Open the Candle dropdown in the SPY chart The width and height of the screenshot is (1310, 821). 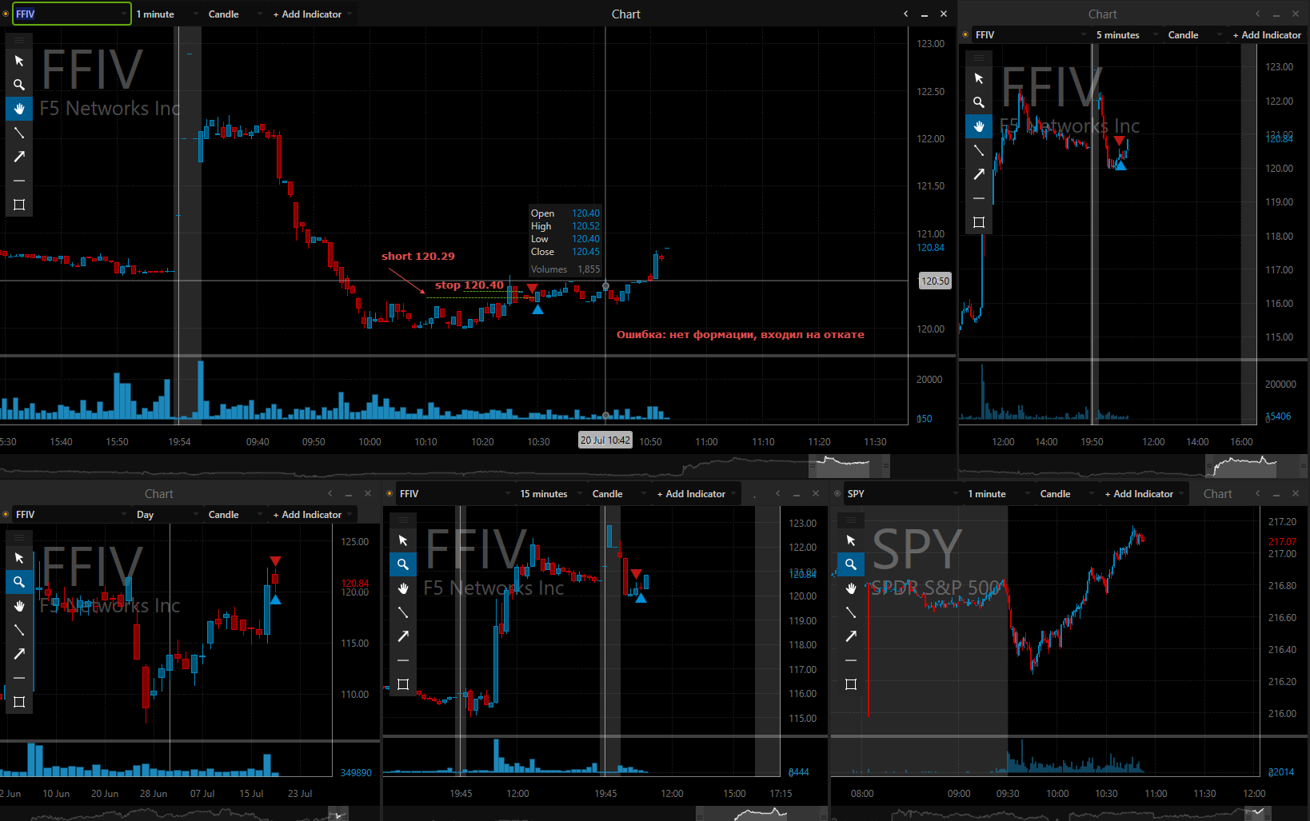[1066, 494]
